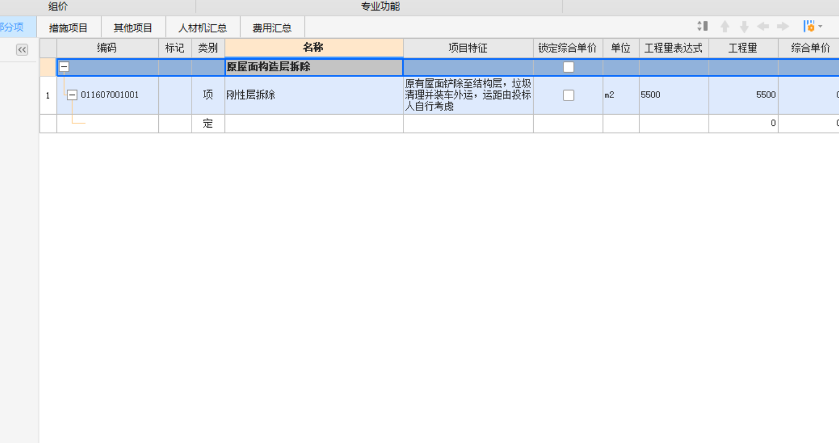Tick the lock price checkbox for 刚性层拆除
Screen dimensions: 839x443
[x=568, y=95]
